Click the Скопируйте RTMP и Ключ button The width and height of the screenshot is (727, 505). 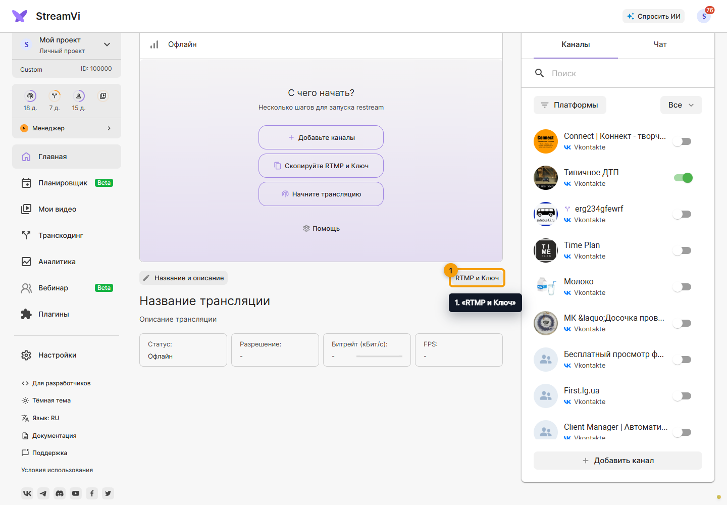pos(321,166)
